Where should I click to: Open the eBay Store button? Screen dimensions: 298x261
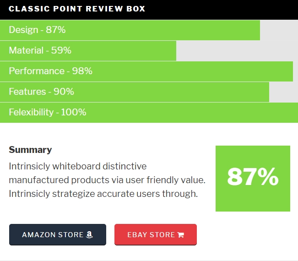tap(156, 234)
